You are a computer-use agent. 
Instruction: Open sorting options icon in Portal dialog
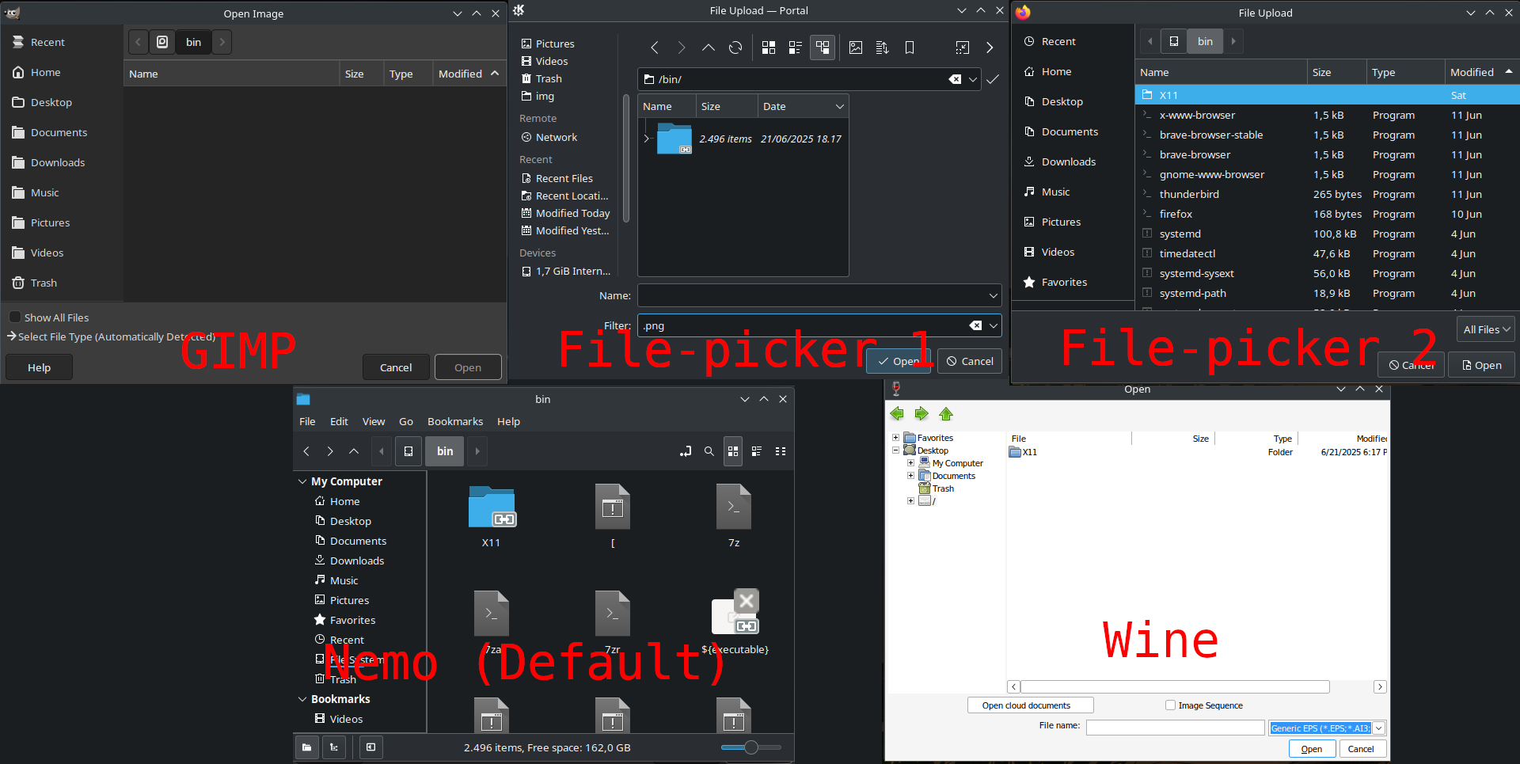[x=883, y=48]
